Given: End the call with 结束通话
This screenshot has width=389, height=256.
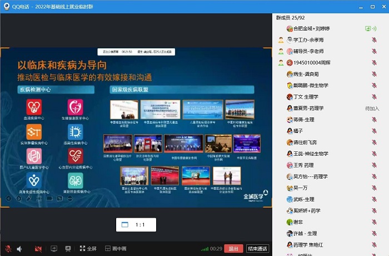Looking at the screenshot, I should [x=257, y=249].
